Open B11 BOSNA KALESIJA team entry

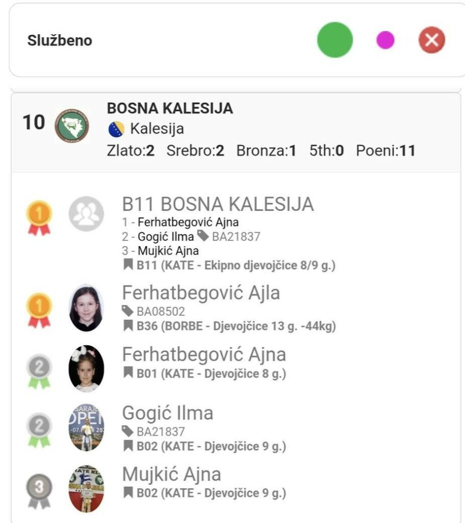[218, 204]
